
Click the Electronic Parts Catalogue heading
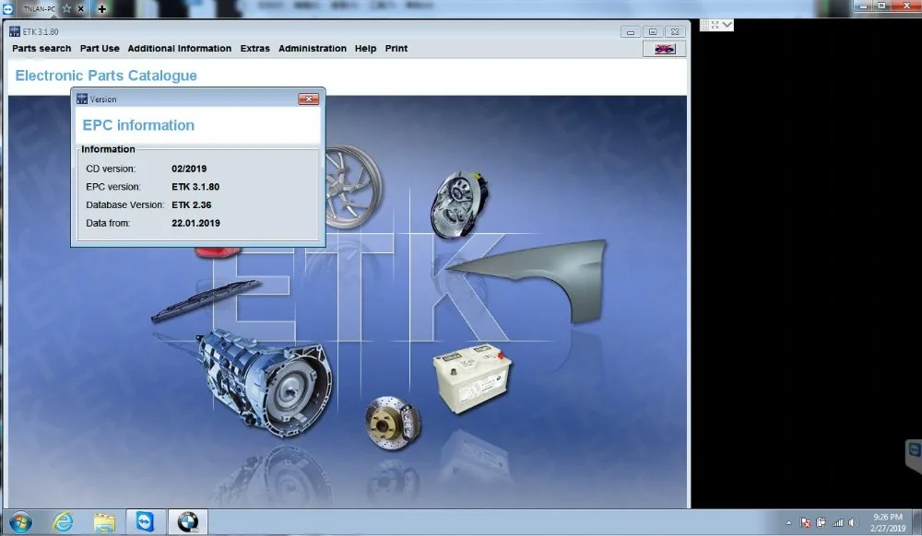click(x=106, y=76)
